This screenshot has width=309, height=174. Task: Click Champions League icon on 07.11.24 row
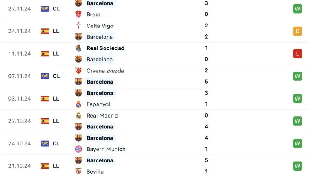(45, 76)
